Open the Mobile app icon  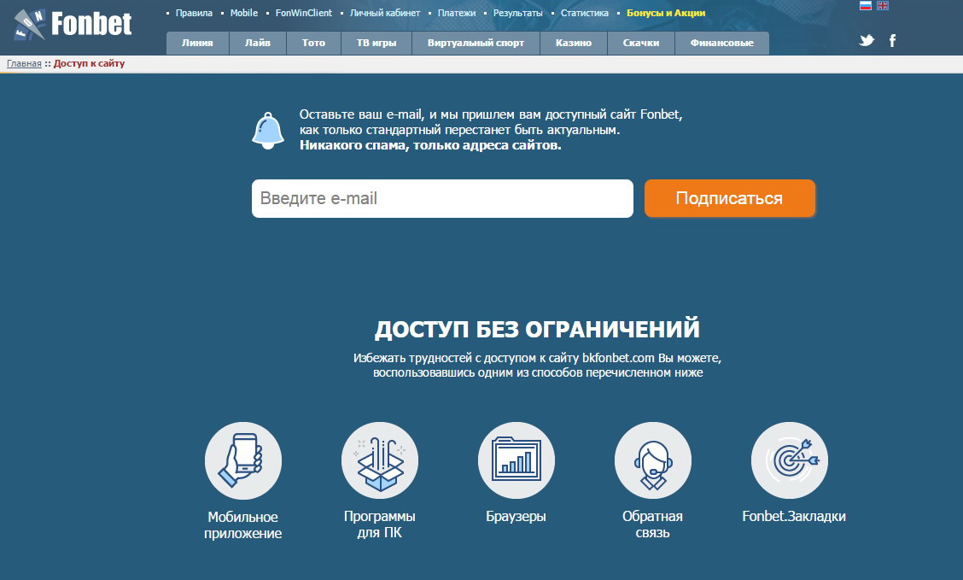[x=243, y=460]
